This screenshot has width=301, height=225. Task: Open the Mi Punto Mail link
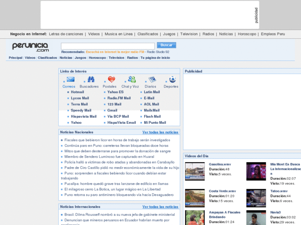click(155, 123)
